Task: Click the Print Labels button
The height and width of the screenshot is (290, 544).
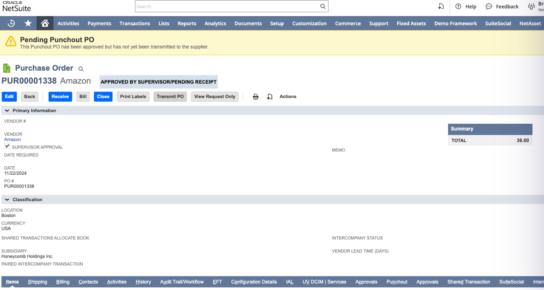Action: (x=133, y=96)
